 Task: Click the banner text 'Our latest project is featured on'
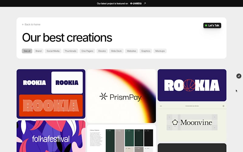tap(112, 3)
